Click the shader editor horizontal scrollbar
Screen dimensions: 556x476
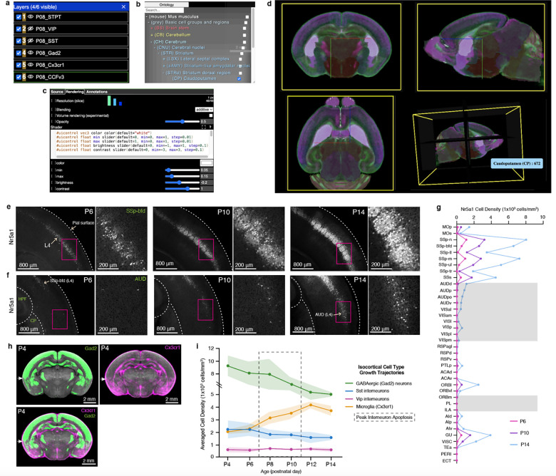133,156
